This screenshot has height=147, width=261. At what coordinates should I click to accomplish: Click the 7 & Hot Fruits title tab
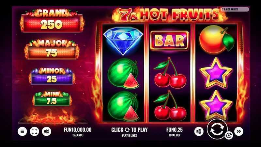[235, 9]
